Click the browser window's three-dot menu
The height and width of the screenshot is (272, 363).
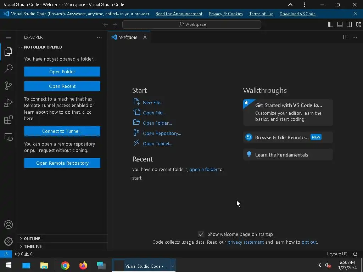[305, 5]
